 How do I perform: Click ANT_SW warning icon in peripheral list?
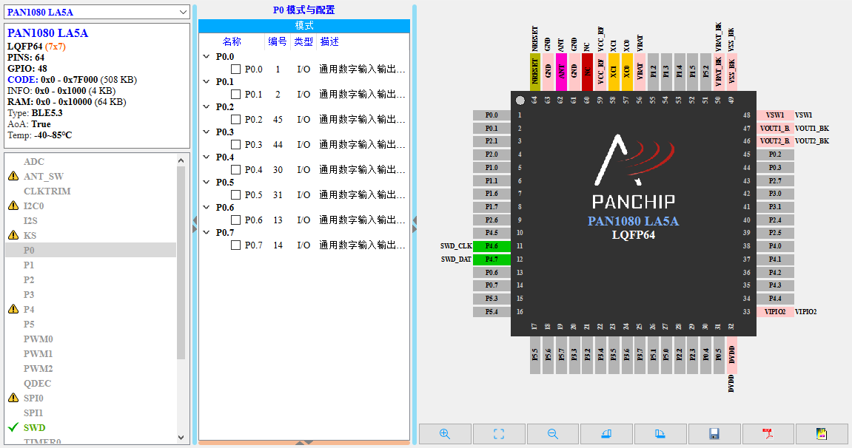click(x=13, y=176)
